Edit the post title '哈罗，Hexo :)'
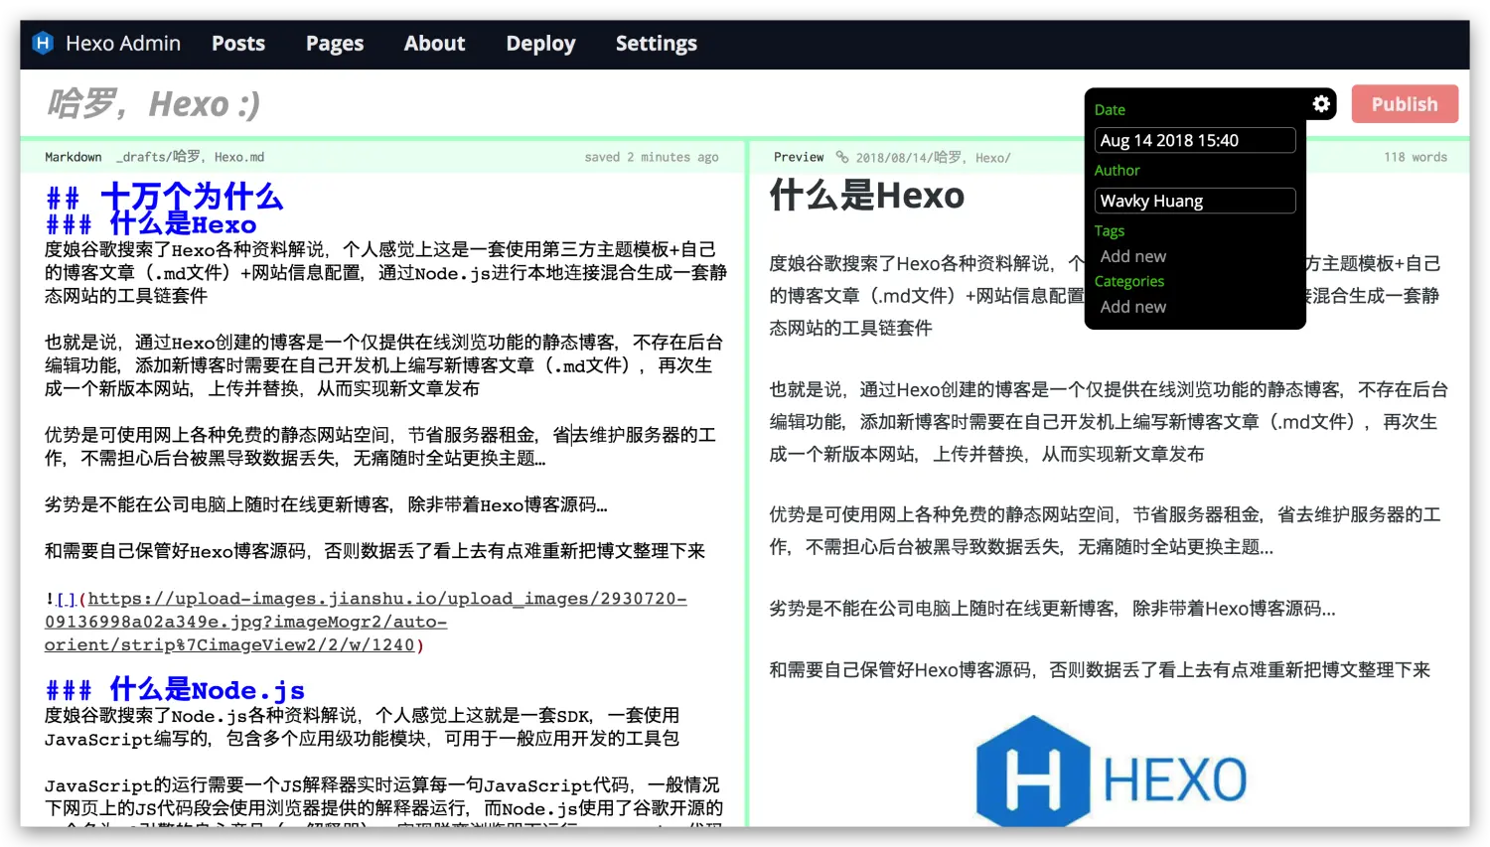Screen dimensions: 1490x847 pyautogui.click(x=154, y=104)
